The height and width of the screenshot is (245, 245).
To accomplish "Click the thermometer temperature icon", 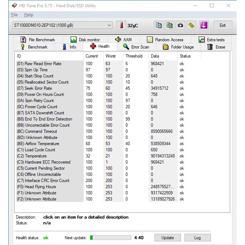I will click(x=121, y=25).
